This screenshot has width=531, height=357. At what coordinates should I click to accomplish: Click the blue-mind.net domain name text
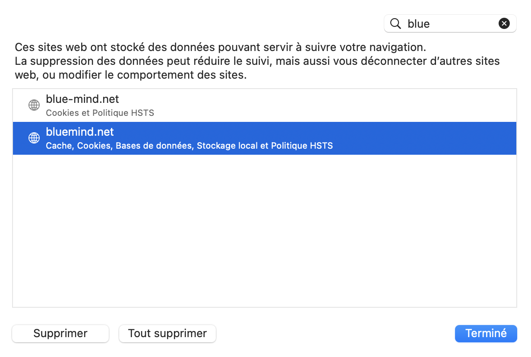(82, 99)
